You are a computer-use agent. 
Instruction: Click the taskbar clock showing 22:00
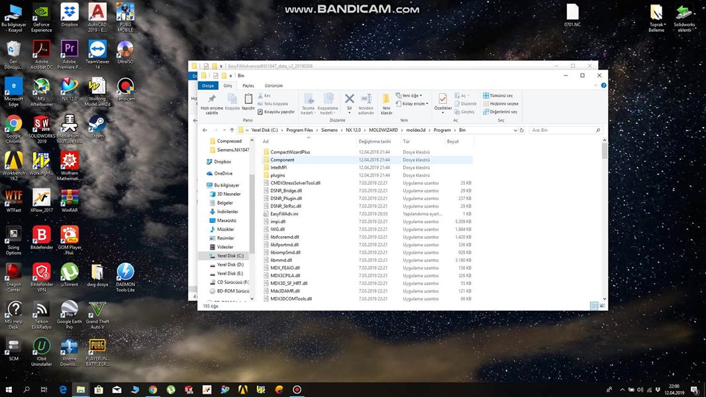674,389
